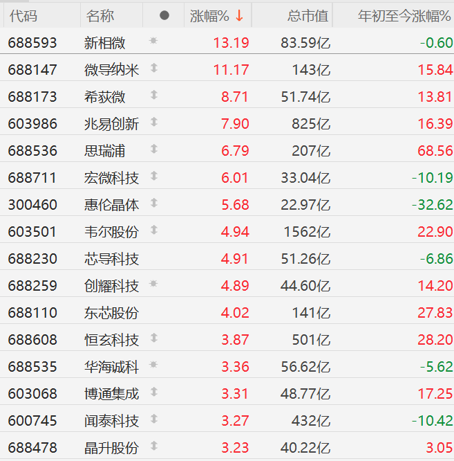Open stock name 宏微科技
This screenshot has height=461, width=454.
click(111, 178)
